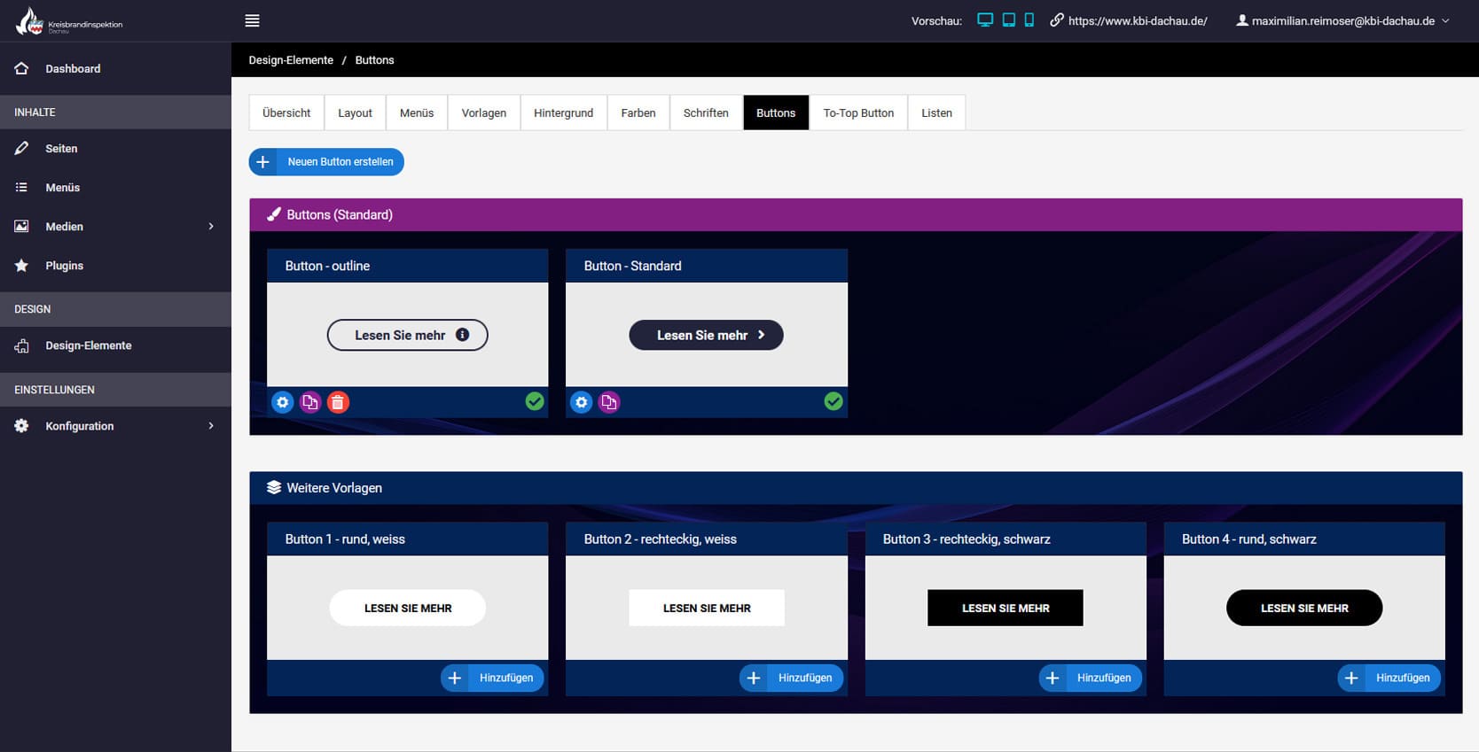Viewport: 1479px width, 752px height.
Task: Toggle the green checkmark on Button - outline
Action: point(535,401)
